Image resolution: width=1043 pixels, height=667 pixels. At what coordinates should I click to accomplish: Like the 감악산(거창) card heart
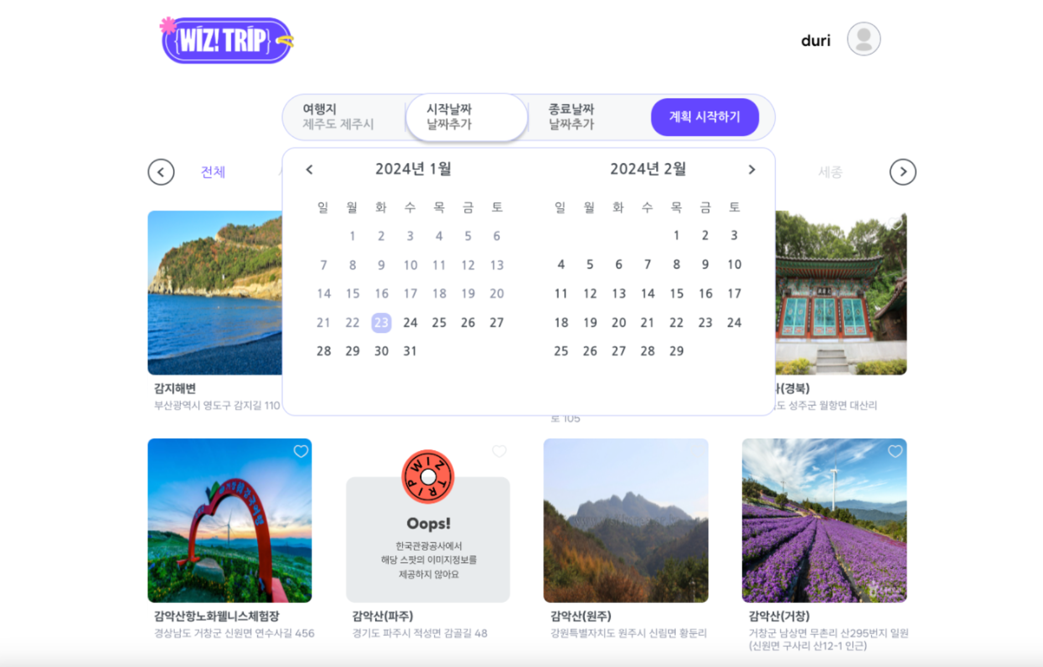tap(895, 451)
